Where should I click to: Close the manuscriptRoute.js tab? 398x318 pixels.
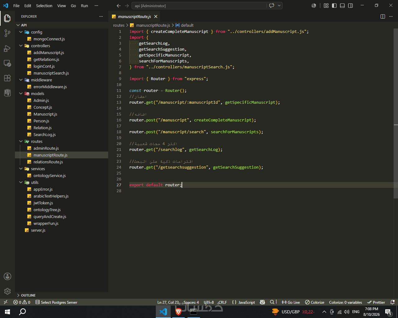pyautogui.click(x=156, y=16)
